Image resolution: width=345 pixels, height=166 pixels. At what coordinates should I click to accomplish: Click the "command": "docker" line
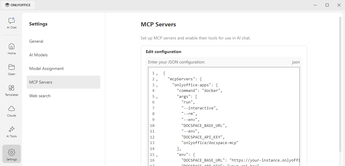click(x=200, y=91)
